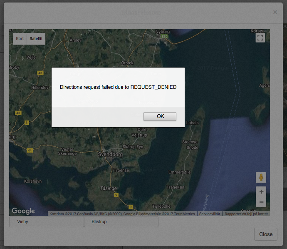Viewport: 287px width, 249px height.
Task: Select the Visby tab below the map
Action: tap(23, 222)
